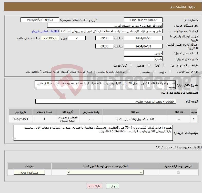Click the resize handle of the buyer notes box
202x193 pixels.
(x=15, y=139)
